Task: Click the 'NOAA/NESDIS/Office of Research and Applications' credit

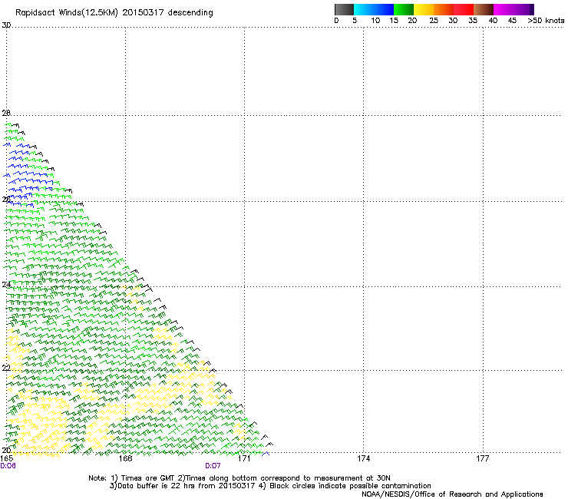Action: pos(452,494)
